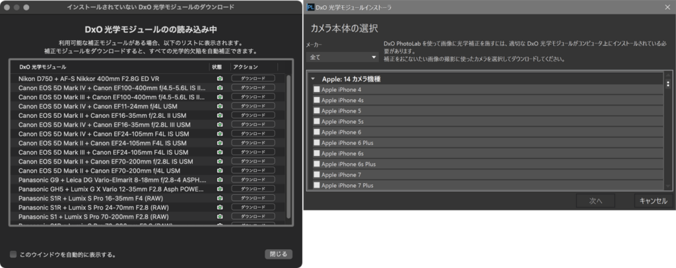Screen dimensions: 676x268
Task: Click the DxO 光学モジュール column header
Action: (42, 67)
